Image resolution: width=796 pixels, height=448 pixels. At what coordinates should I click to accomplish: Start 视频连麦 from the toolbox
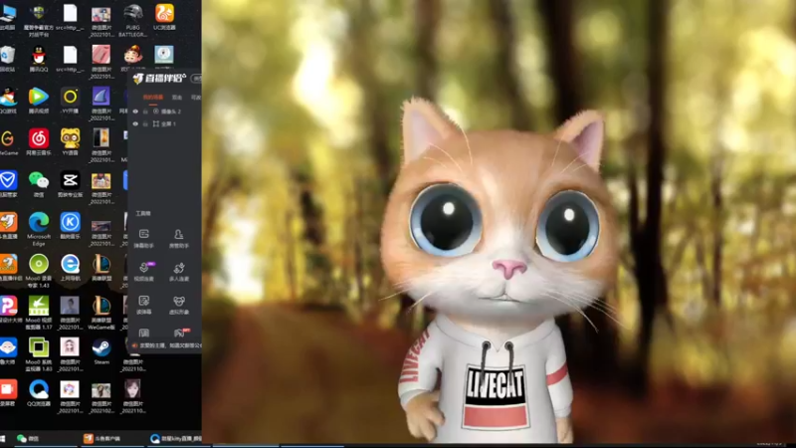[x=143, y=272]
